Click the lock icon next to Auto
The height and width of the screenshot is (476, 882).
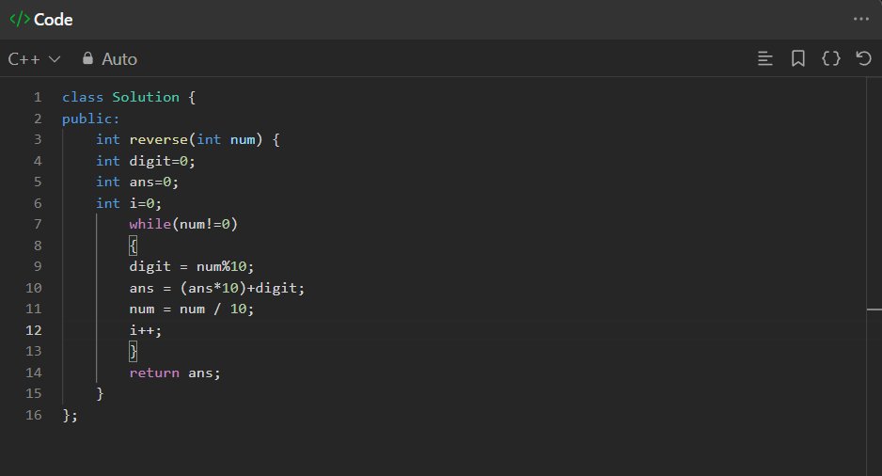87,58
